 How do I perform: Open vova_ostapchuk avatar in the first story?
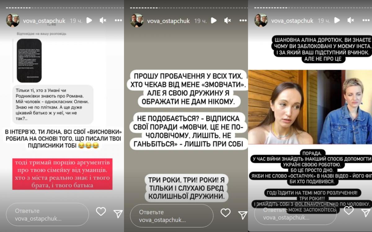coord(13,20)
